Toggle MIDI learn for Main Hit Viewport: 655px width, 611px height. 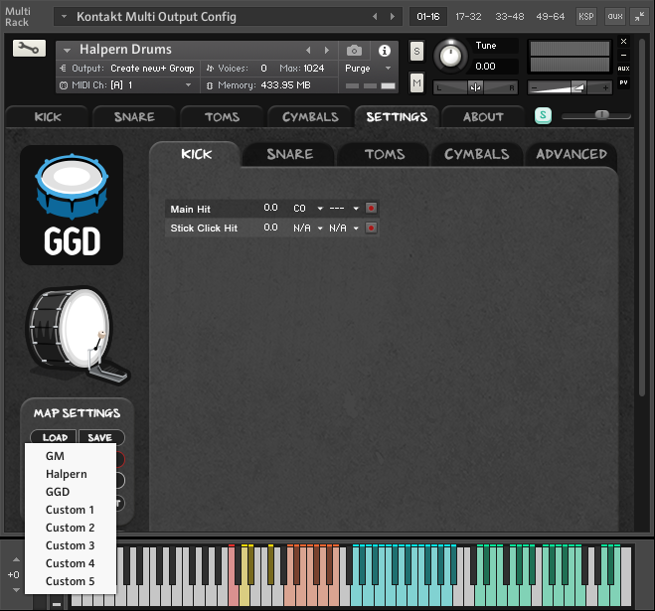(371, 209)
